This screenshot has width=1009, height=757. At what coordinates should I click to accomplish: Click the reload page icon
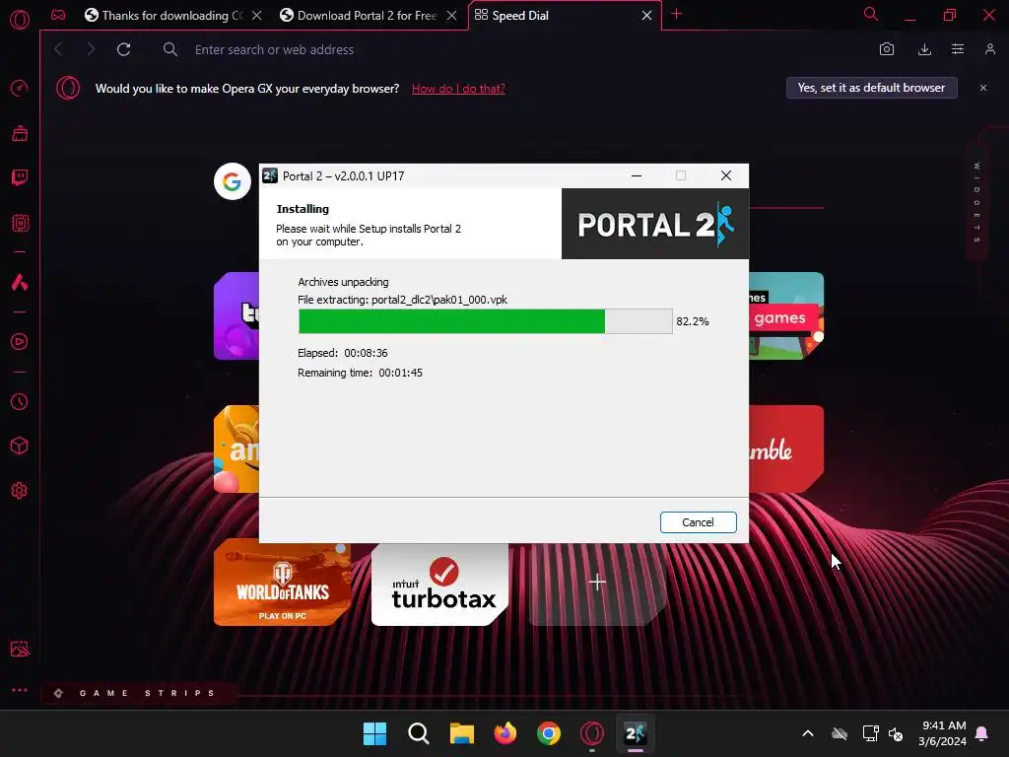coord(123,49)
